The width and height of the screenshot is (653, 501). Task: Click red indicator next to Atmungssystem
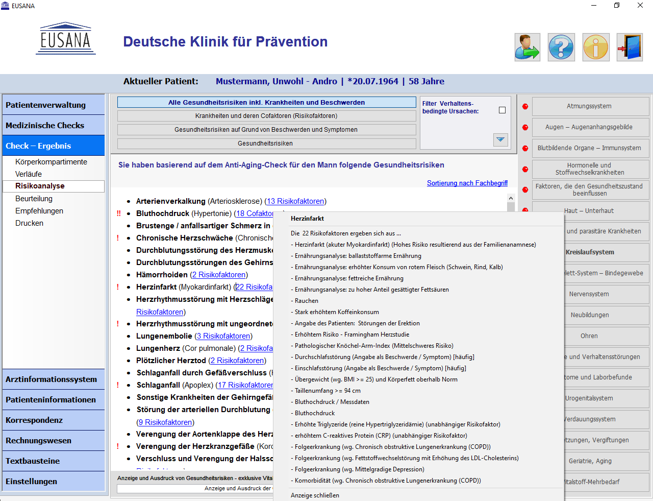click(x=525, y=107)
